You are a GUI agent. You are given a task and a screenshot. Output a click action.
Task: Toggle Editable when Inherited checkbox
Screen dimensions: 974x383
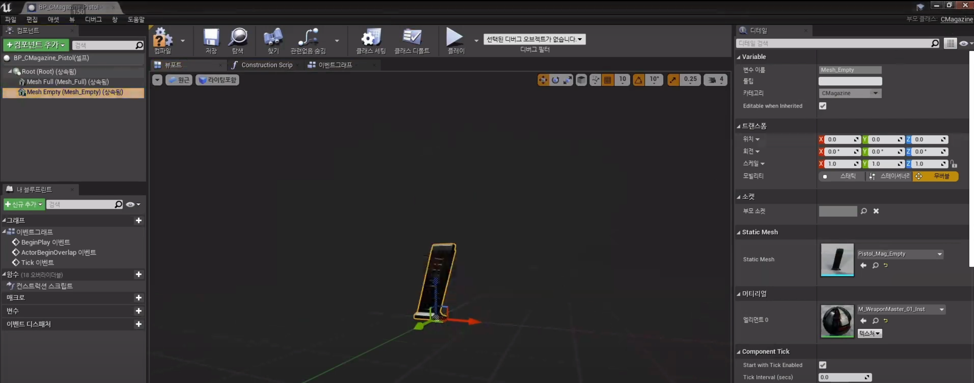[x=823, y=106]
